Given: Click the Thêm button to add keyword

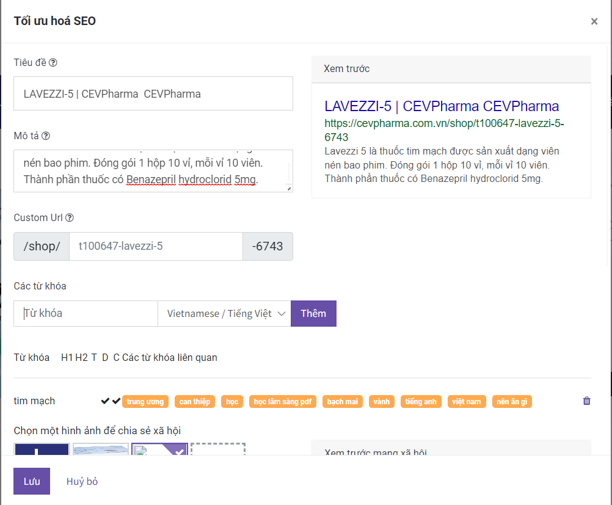Looking at the screenshot, I should click(x=313, y=313).
